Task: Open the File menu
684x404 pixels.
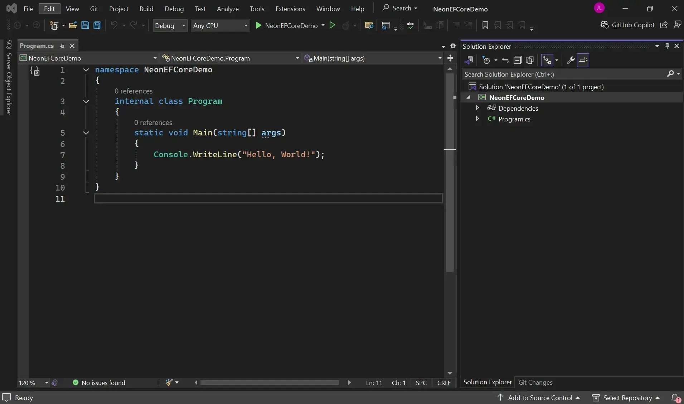Action: click(28, 9)
